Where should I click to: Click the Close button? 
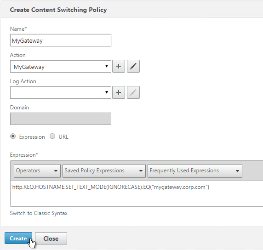pyautogui.click(x=51, y=238)
